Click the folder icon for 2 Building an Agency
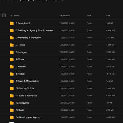 coord(12,30)
